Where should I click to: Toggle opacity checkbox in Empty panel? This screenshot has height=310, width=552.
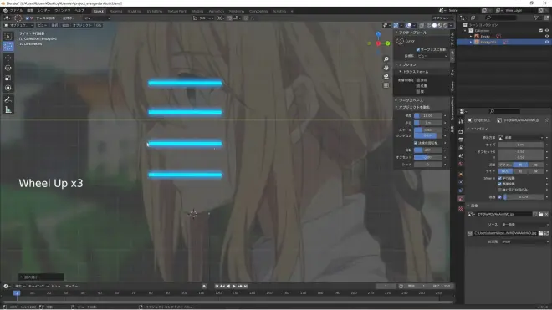(499, 196)
